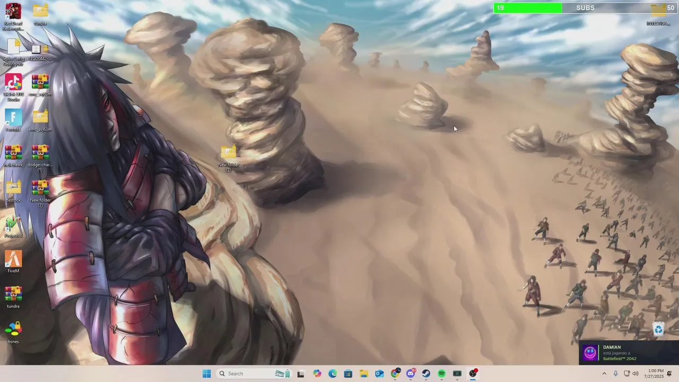Select the bsnes emulator icon
Viewport: 679px width, 382px height.
click(x=13, y=333)
